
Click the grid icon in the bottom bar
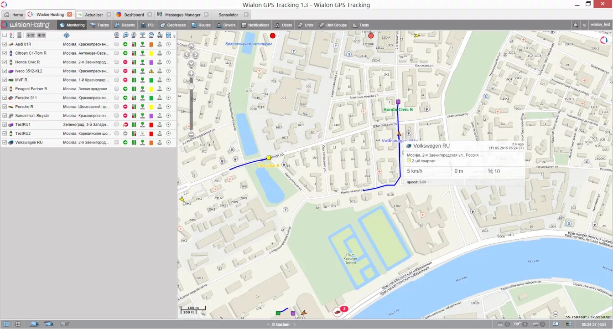pyautogui.click(x=18, y=324)
